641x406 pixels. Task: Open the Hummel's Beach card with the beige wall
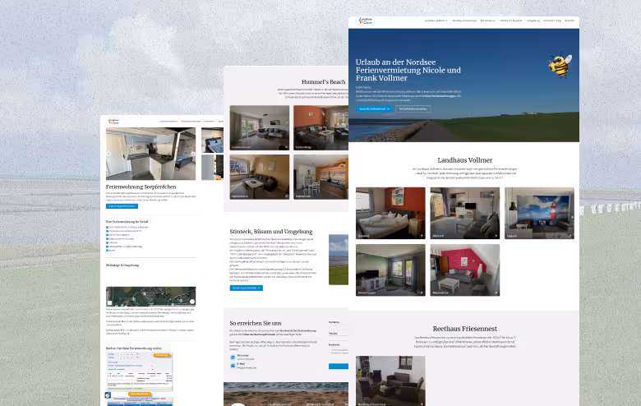point(260,177)
